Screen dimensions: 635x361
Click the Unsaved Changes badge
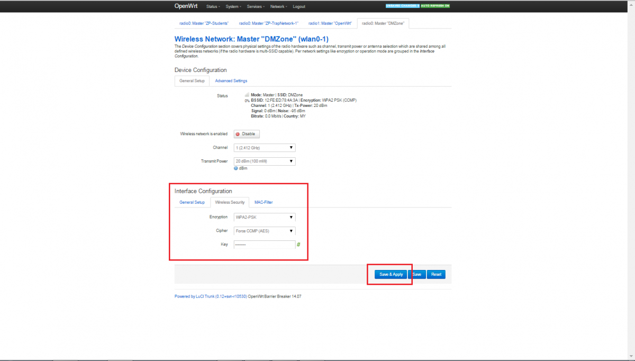(x=402, y=6)
